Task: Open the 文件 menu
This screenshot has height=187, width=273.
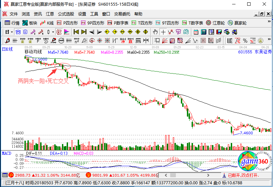Action: 14,14
